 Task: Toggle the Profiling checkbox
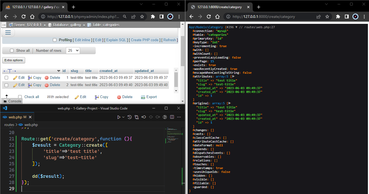click(54, 40)
